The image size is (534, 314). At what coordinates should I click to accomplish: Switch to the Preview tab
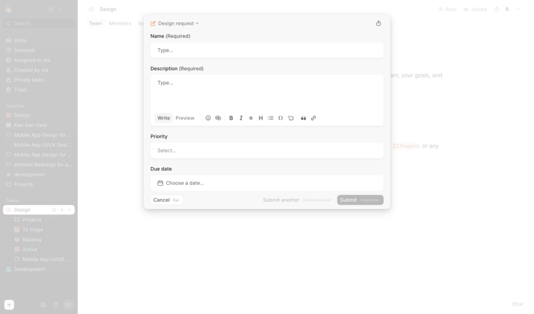point(185,118)
